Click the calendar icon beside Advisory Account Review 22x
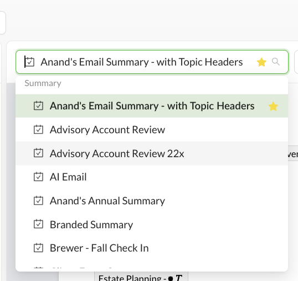The width and height of the screenshot is (298, 281). click(x=38, y=153)
